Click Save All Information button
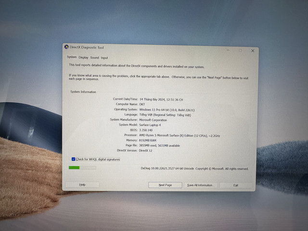308x231 pixels. 200,185
